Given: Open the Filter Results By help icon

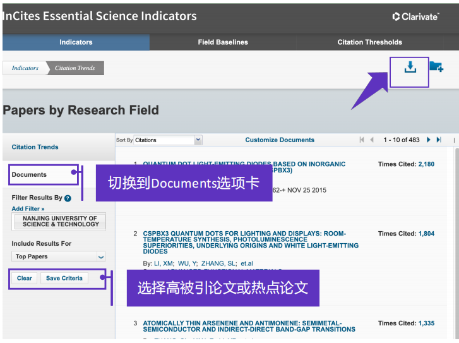Looking at the screenshot, I should click(x=68, y=198).
